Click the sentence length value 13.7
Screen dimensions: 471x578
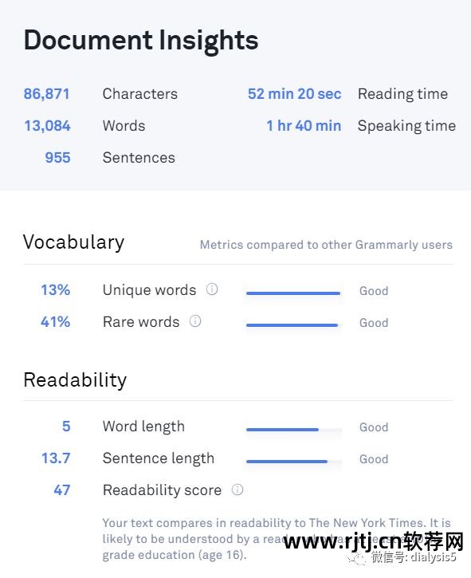click(x=56, y=458)
